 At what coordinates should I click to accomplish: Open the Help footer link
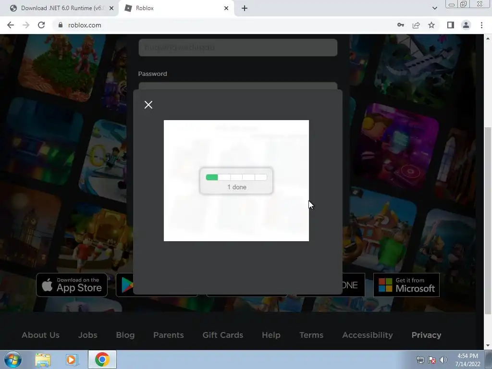pos(271,335)
